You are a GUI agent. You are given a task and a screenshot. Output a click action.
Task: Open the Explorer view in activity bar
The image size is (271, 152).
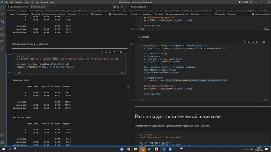[3, 8]
